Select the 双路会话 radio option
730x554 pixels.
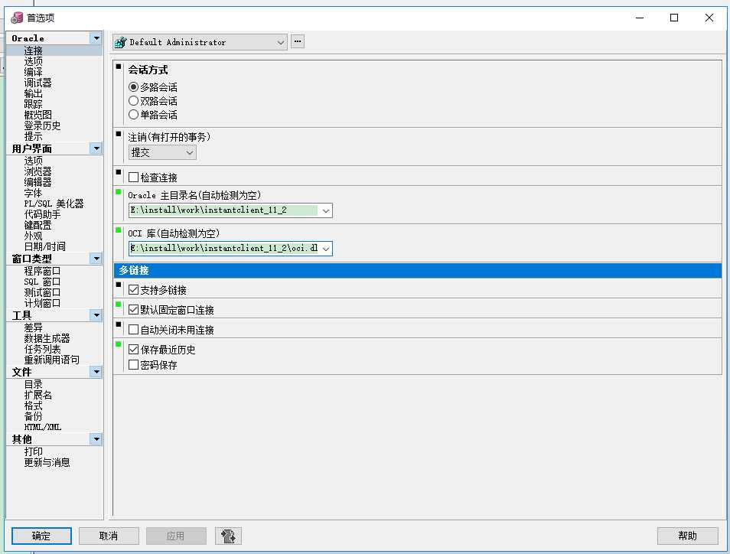click(x=133, y=100)
